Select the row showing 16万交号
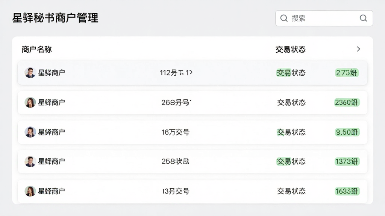Viewport: 385px width, 216px height. (192, 132)
